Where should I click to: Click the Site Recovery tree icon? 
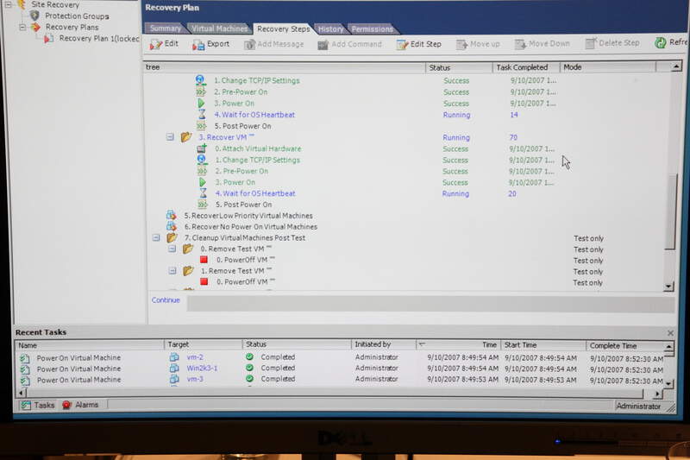pyautogui.click(x=21, y=5)
